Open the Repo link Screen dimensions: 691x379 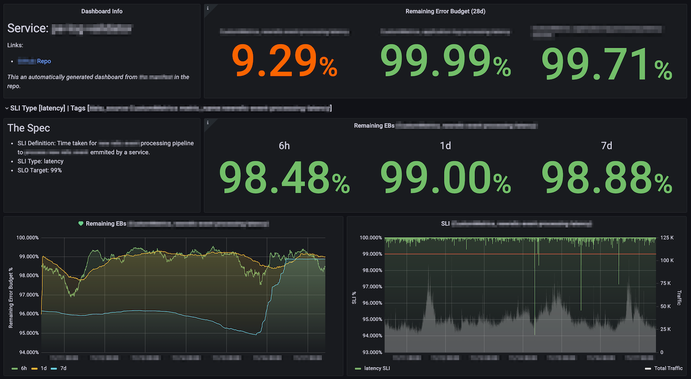pos(35,61)
